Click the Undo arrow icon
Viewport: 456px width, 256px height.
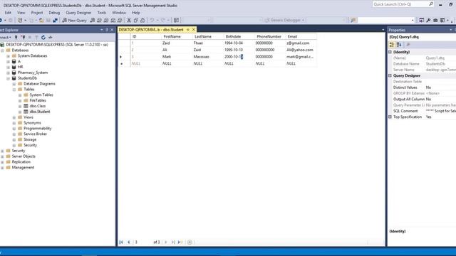[x=152, y=20]
